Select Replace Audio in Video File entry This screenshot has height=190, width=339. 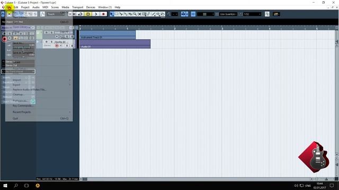(x=39, y=89)
